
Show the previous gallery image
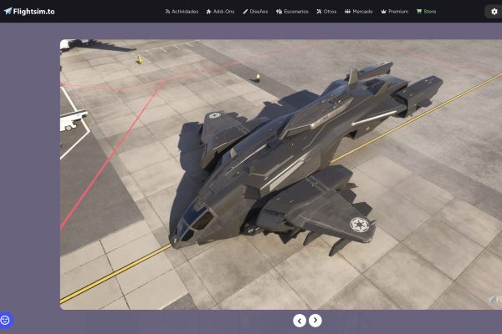point(300,321)
